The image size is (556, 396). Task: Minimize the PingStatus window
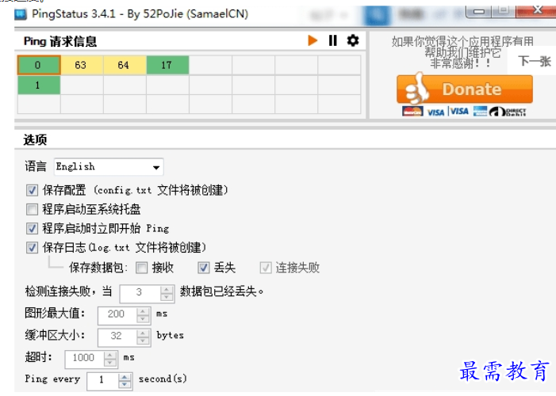tap(479, 11)
